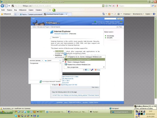The height and width of the screenshot is (118, 157).
Task: Click the Print icon in command bar
Action: coord(119,14)
